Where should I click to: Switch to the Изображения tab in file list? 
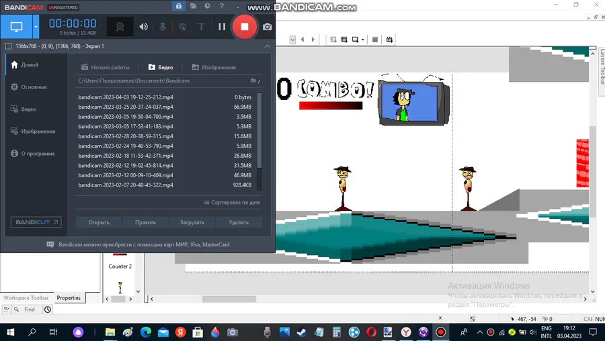[214, 67]
